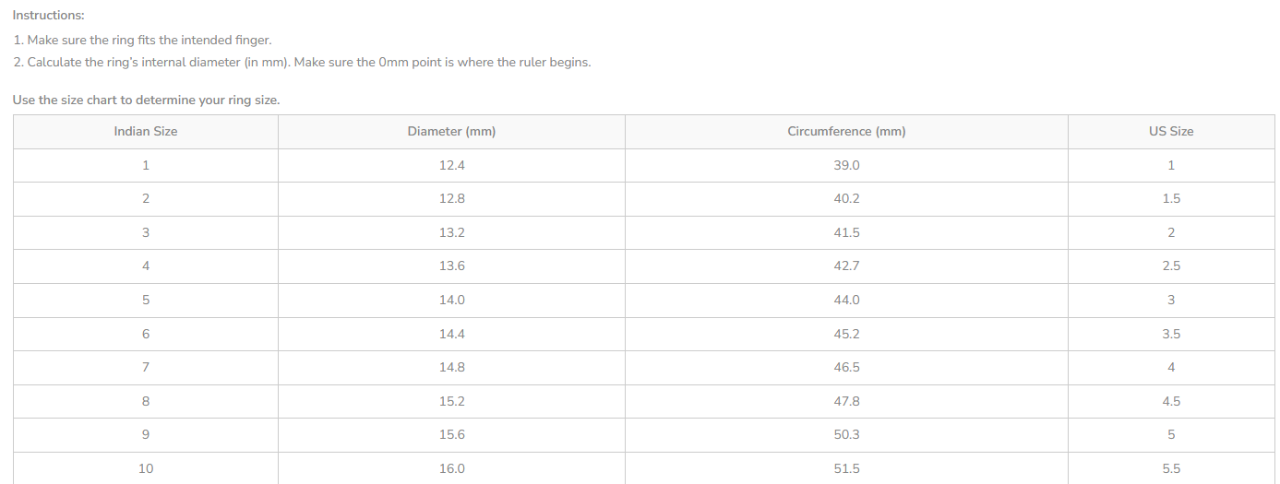Screen dimensions: 1280x484
Task: Click the internal diameter instruction line
Action: click(302, 63)
